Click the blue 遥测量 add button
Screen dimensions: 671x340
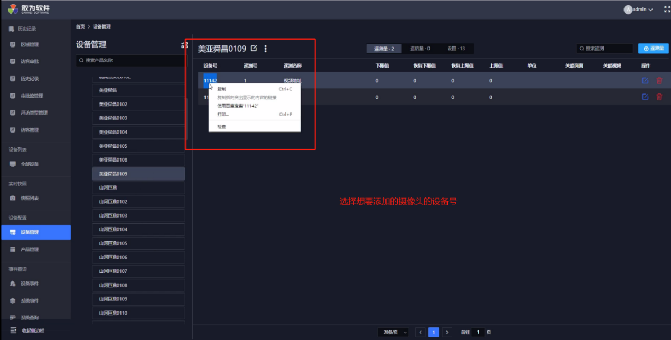pyautogui.click(x=653, y=49)
